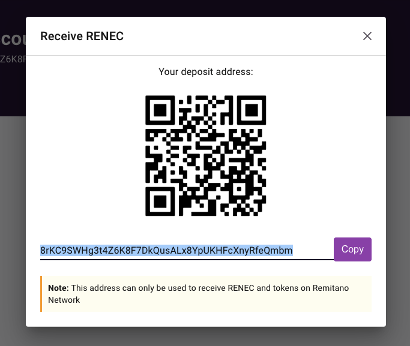Screen dimensions: 410x346
Task: Click the small alignment square in QR code
Action: coord(239,189)
